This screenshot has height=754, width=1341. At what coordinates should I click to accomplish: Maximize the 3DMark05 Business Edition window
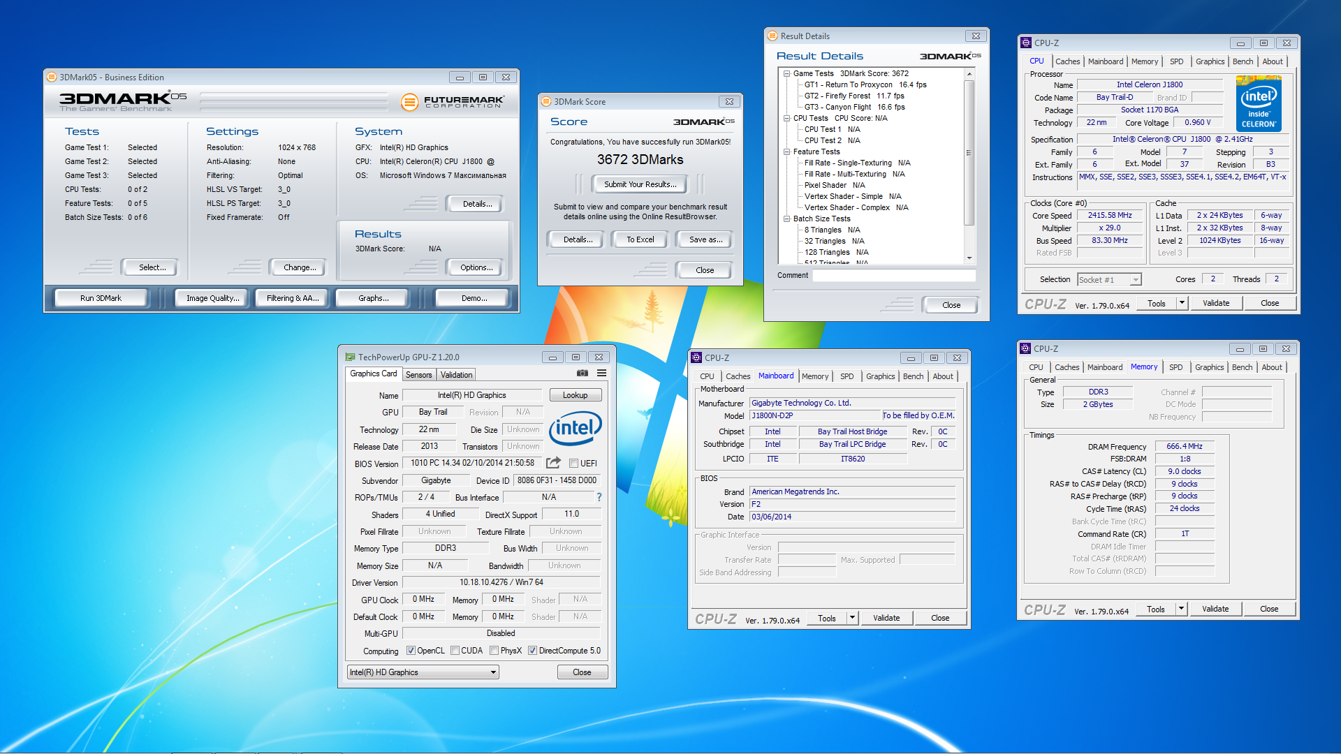tap(483, 77)
